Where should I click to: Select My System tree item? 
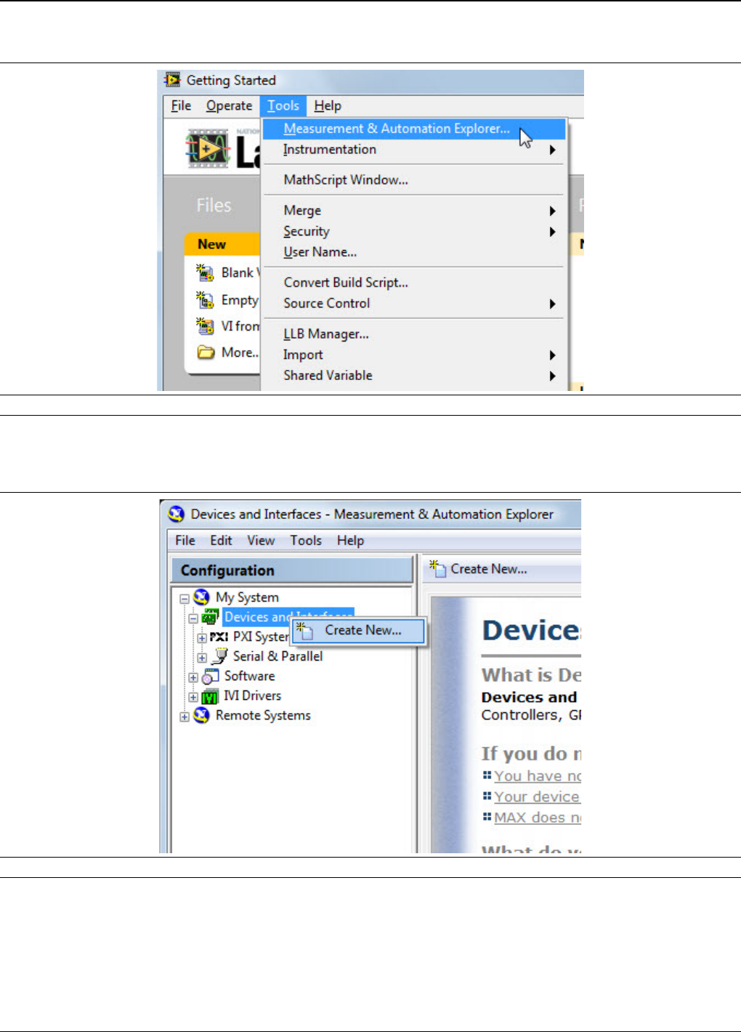[x=247, y=597]
